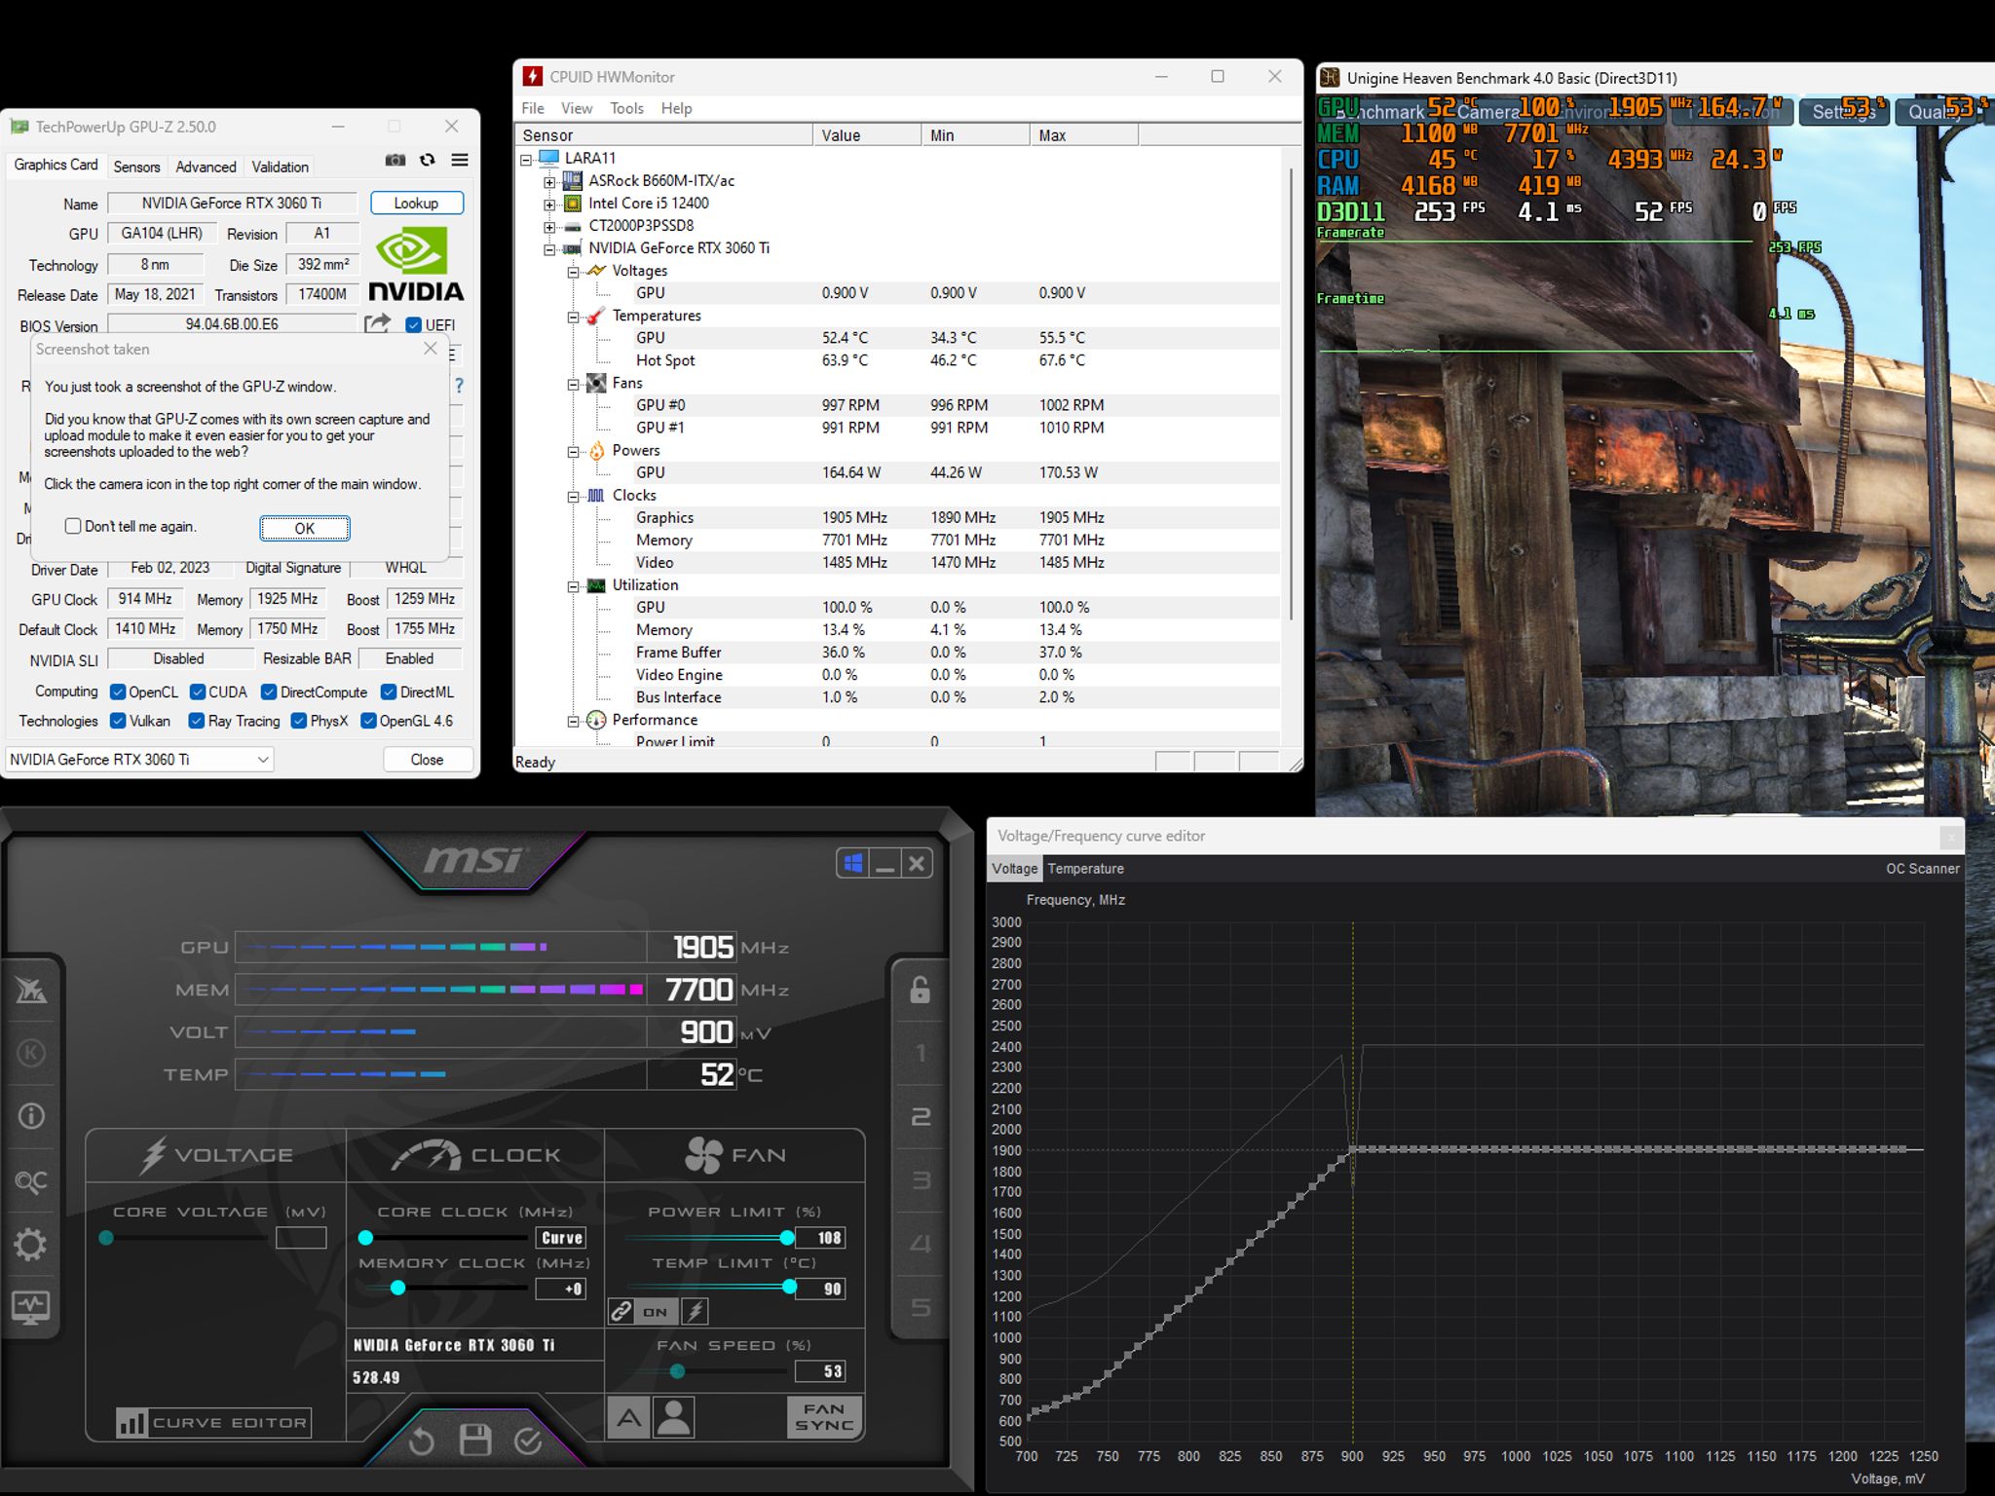Screen dimensions: 1995x1496
Task: Adjust Memory Clock slider handle
Action: tap(397, 1288)
